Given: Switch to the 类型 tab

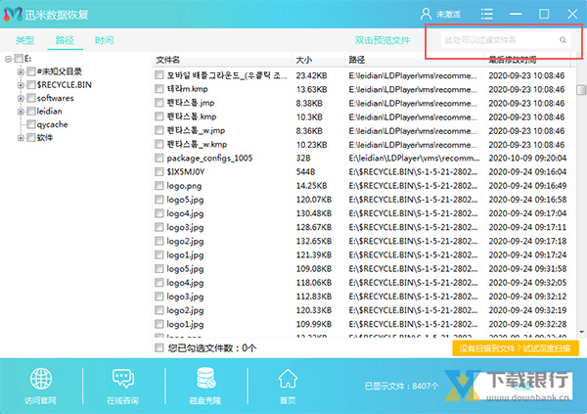Looking at the screenshot, I should (x=25, y=40).
